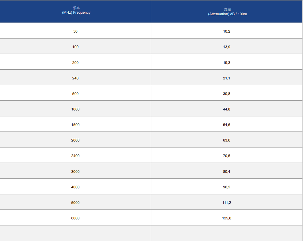
Task: Select the 63,6 attenuation value
Action: click(x=227, y=140)
